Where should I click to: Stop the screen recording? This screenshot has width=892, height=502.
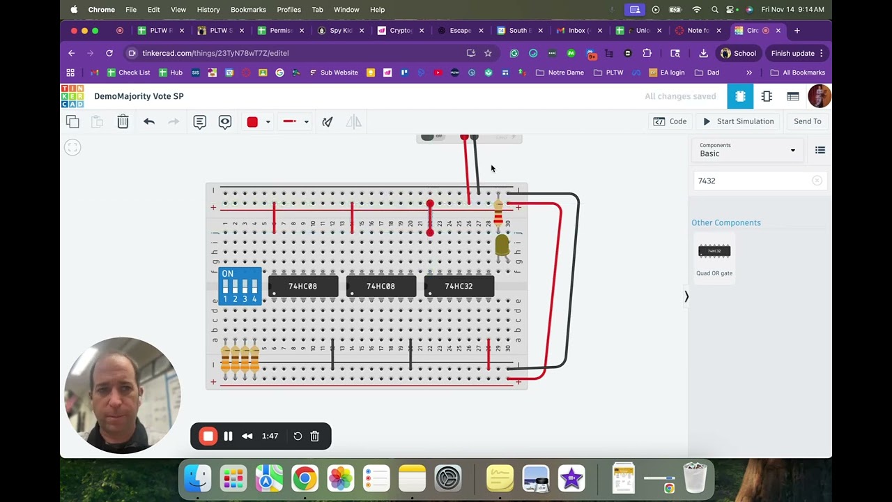click(208, 436)
